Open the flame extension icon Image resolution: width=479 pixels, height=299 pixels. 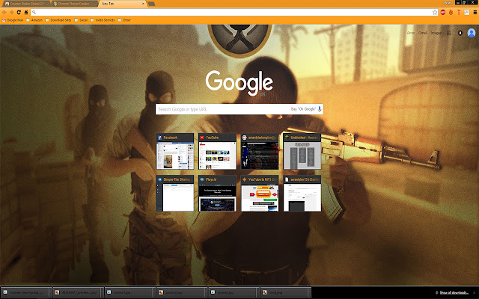click(451, 12)
